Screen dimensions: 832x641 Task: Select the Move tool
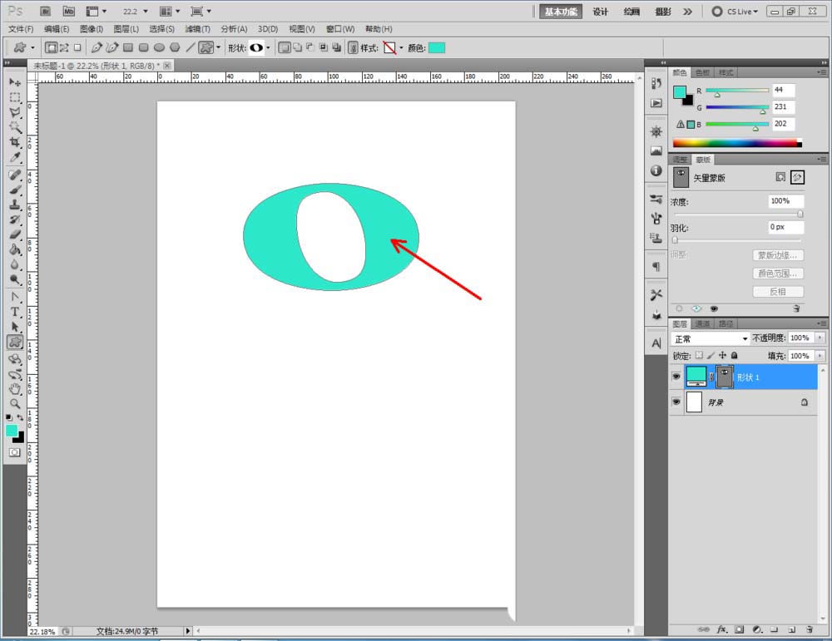tap(15, 82)
